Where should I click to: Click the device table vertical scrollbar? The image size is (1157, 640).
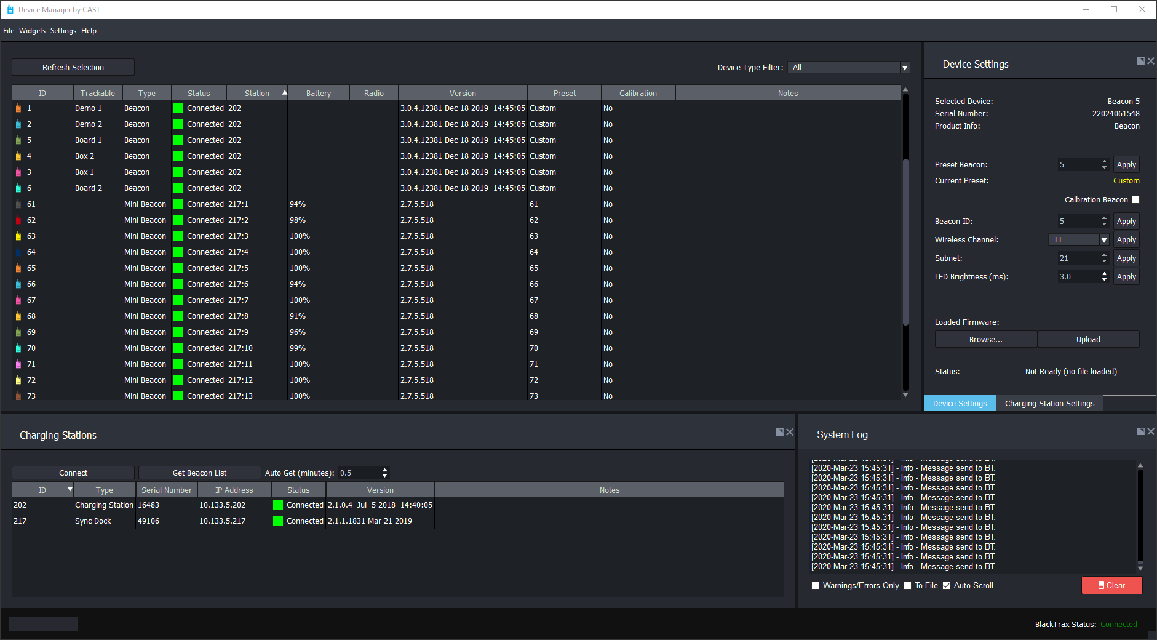click(x=905, y=240)
